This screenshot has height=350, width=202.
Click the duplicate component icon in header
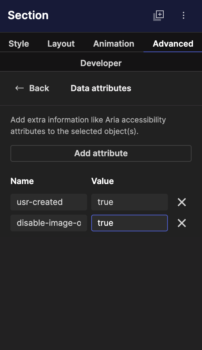point(158,15)
